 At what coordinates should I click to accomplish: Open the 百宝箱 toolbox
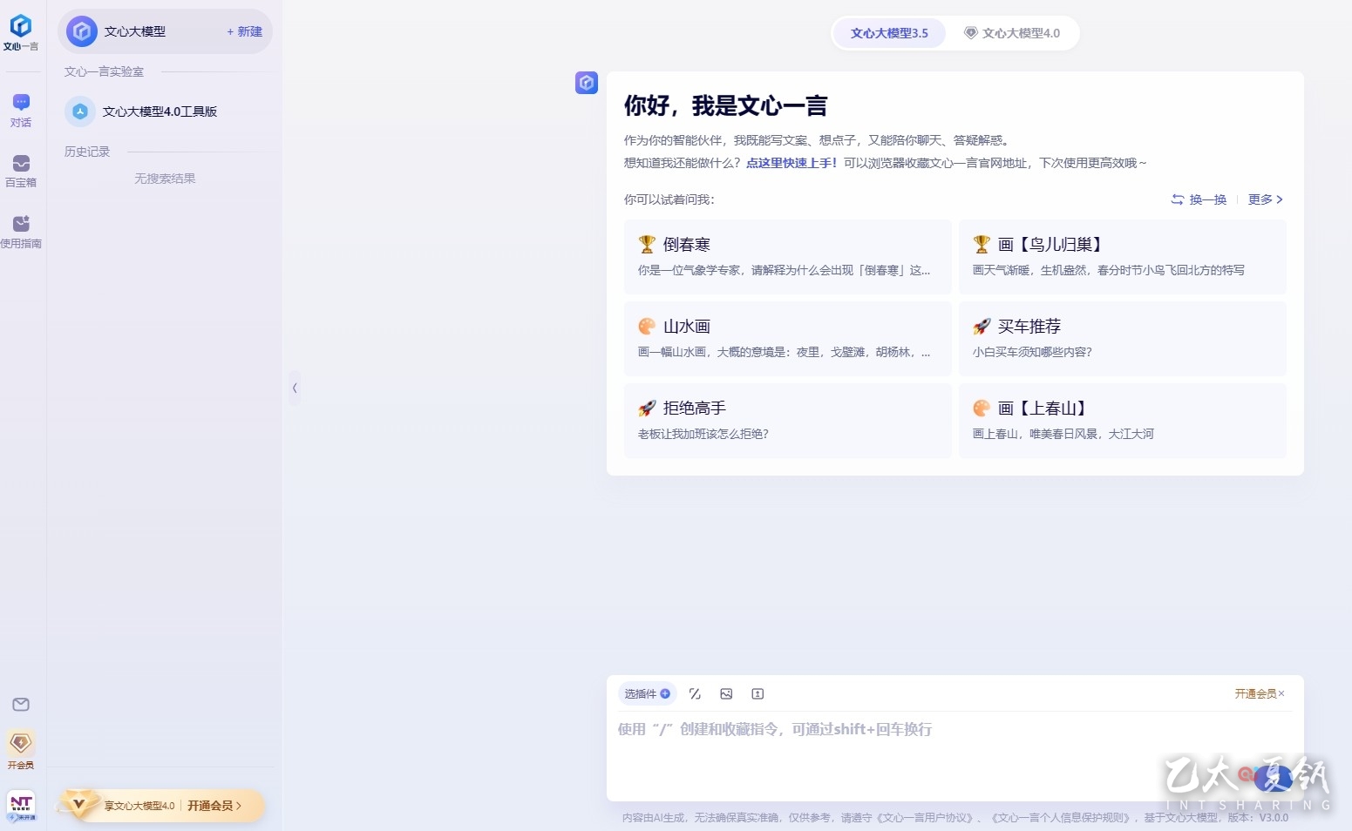point(21,172)
